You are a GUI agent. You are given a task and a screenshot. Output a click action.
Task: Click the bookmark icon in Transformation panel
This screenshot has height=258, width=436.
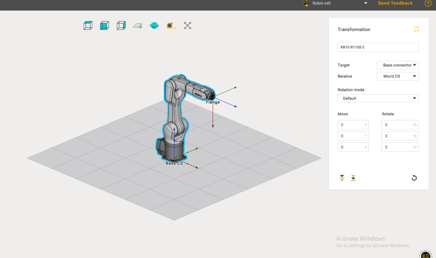[416, 29]
